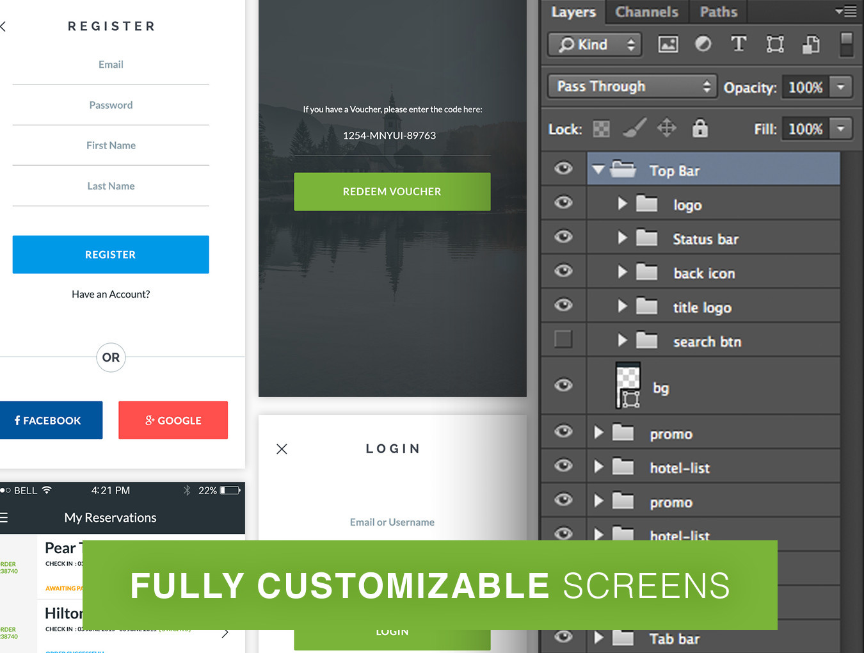Click the type layer filter icon
Screen dimensions: 864x653
[739, 44]
